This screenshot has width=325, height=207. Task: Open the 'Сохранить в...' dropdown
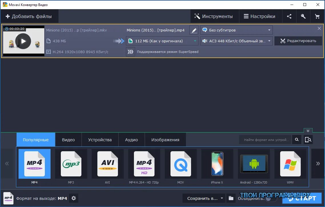tap(204, 198)
